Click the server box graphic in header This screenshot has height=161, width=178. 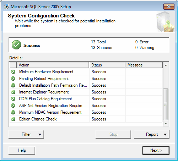(x=165, y=22)
